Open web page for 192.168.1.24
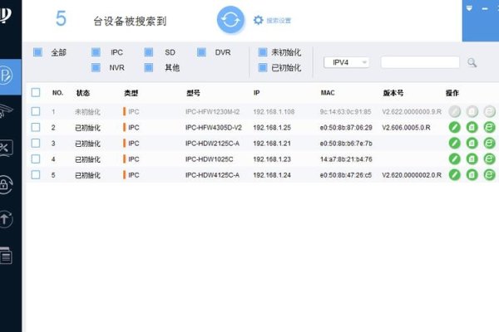Image resolution: width=499 pixels, height=332 pixels. (490, 175)
